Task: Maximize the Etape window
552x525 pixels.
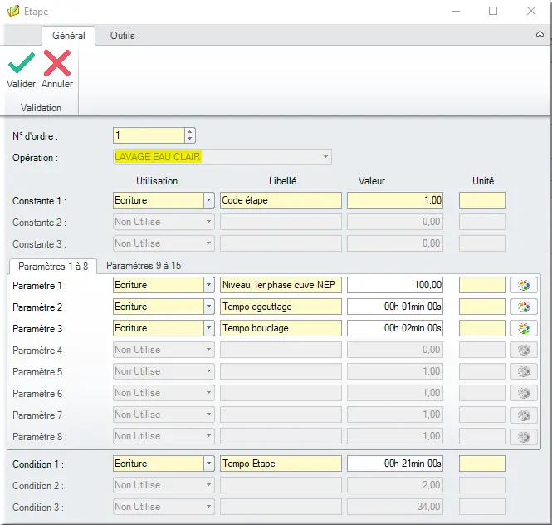Action: [493, 11]
